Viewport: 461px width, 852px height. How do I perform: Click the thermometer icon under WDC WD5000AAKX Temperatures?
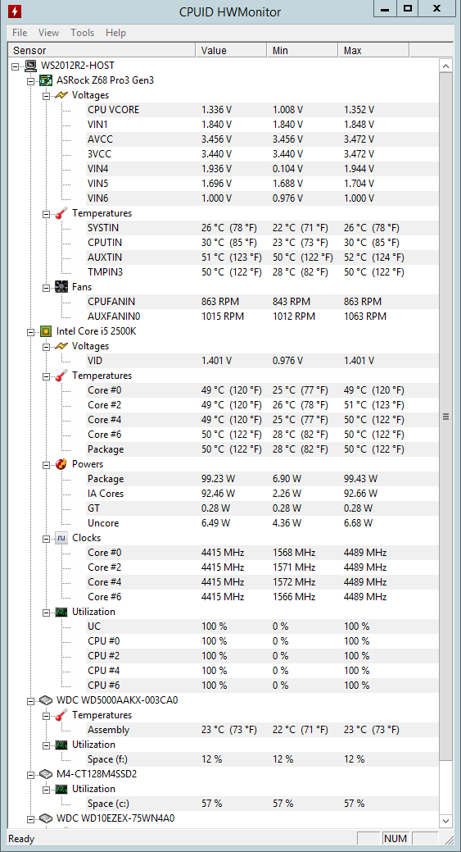point(61,715)
